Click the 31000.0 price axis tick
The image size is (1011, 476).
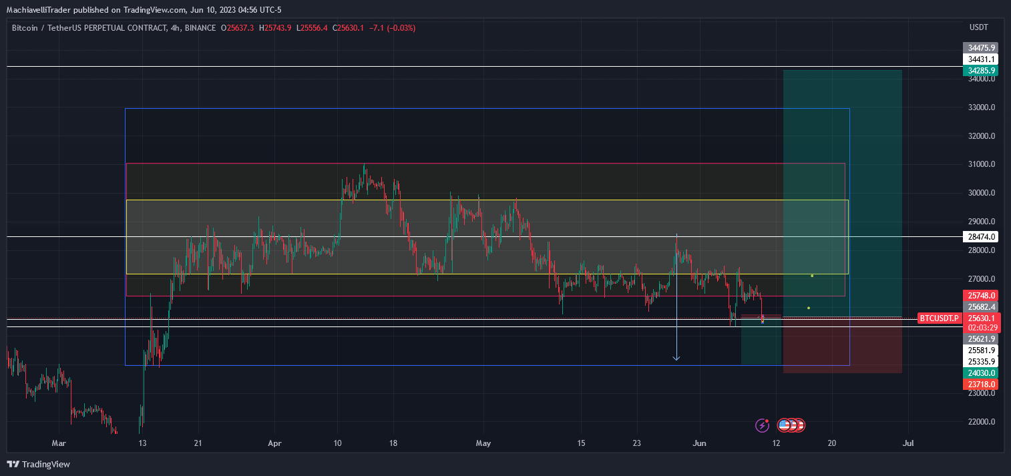[x=981, y=164]
